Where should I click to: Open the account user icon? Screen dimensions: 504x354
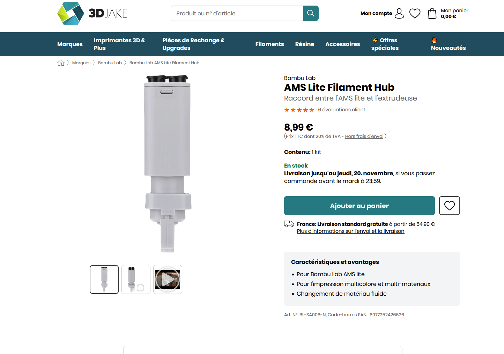tap(399, 13)
